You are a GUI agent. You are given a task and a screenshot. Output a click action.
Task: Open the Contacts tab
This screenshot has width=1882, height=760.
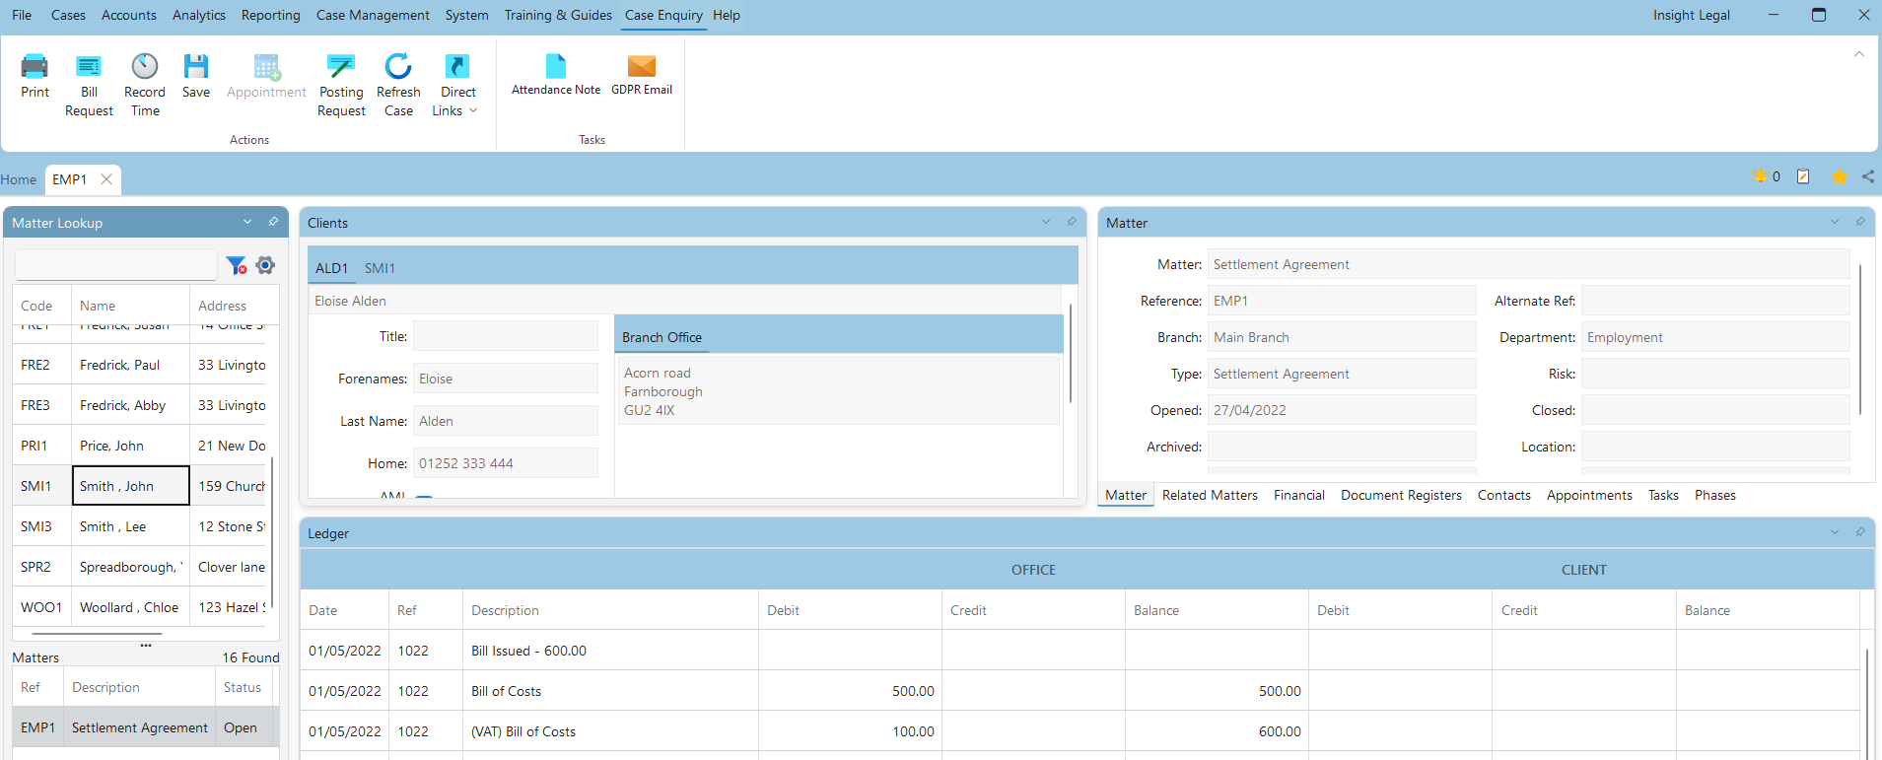pos(1504,495)
